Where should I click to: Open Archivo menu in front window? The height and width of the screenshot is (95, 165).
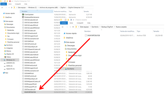(64, 23)
